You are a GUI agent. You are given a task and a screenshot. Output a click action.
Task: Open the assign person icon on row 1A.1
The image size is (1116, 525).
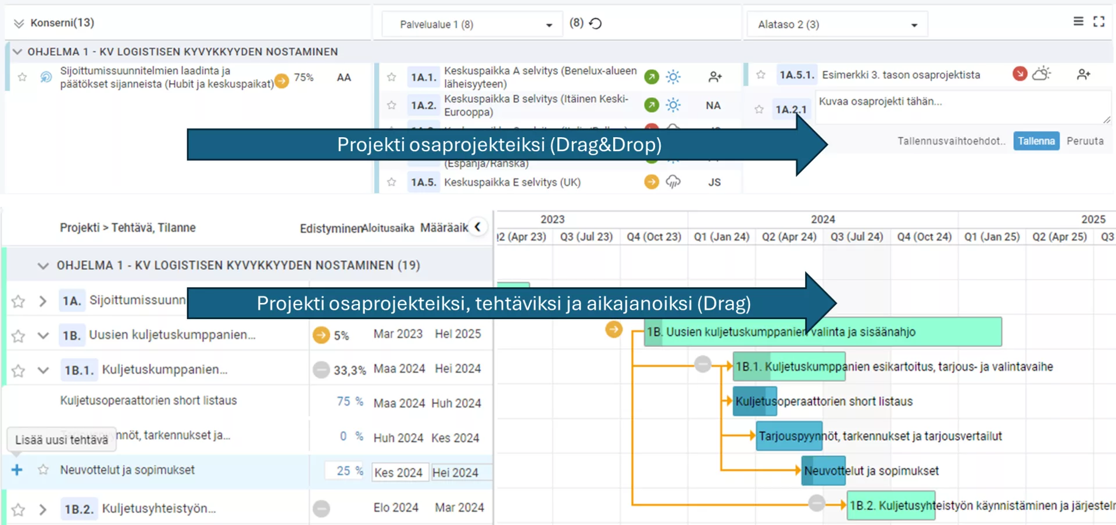coord(715,76)
